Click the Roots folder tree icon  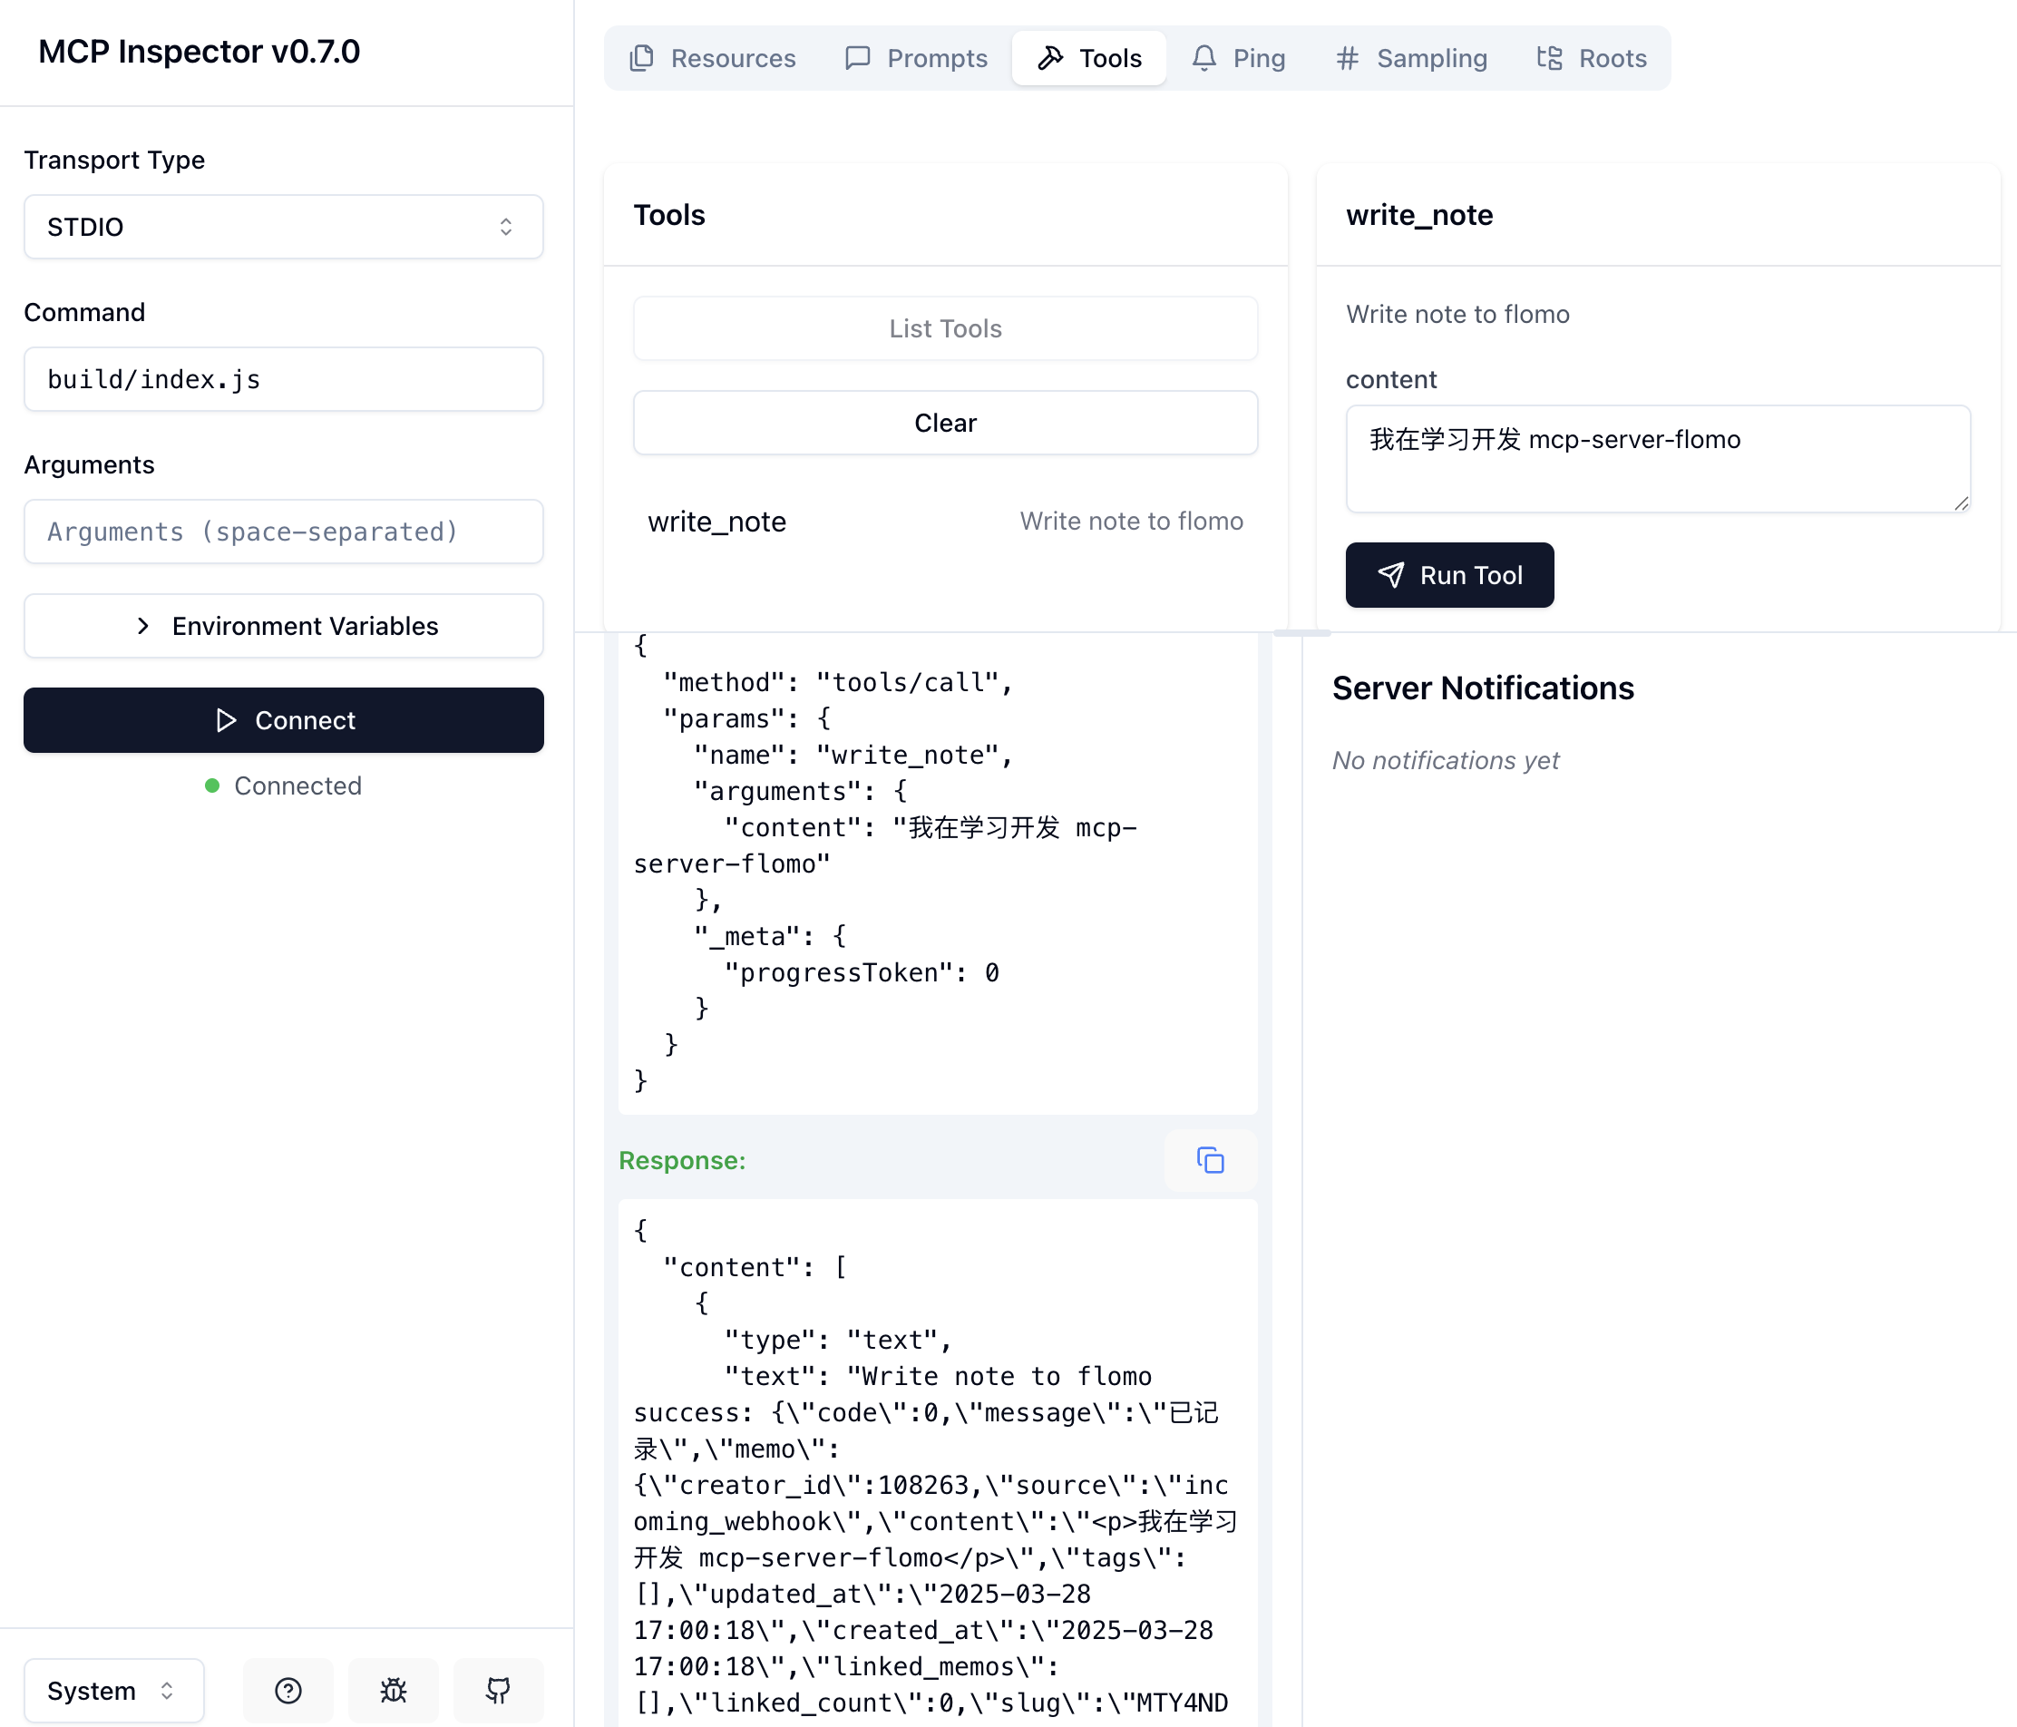(1550, 58)
